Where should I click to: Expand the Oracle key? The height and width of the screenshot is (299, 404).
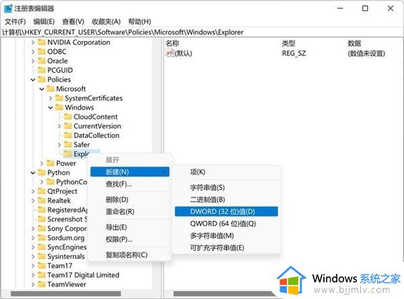(x=33, y=61)
